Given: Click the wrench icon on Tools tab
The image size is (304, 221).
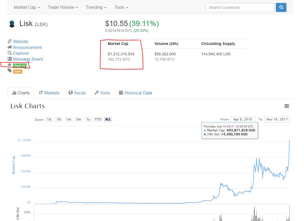Looking at the screenshot, I should (97, 93).
